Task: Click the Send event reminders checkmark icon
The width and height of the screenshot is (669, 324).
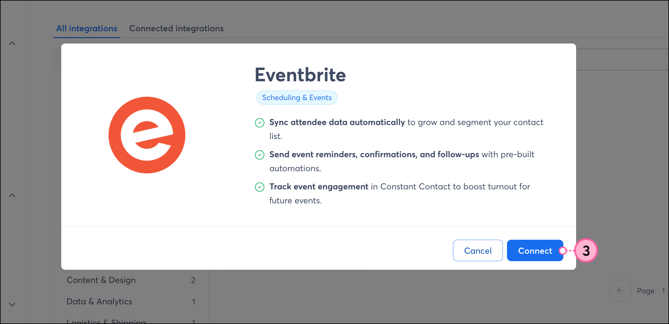Action: point(260,155)
